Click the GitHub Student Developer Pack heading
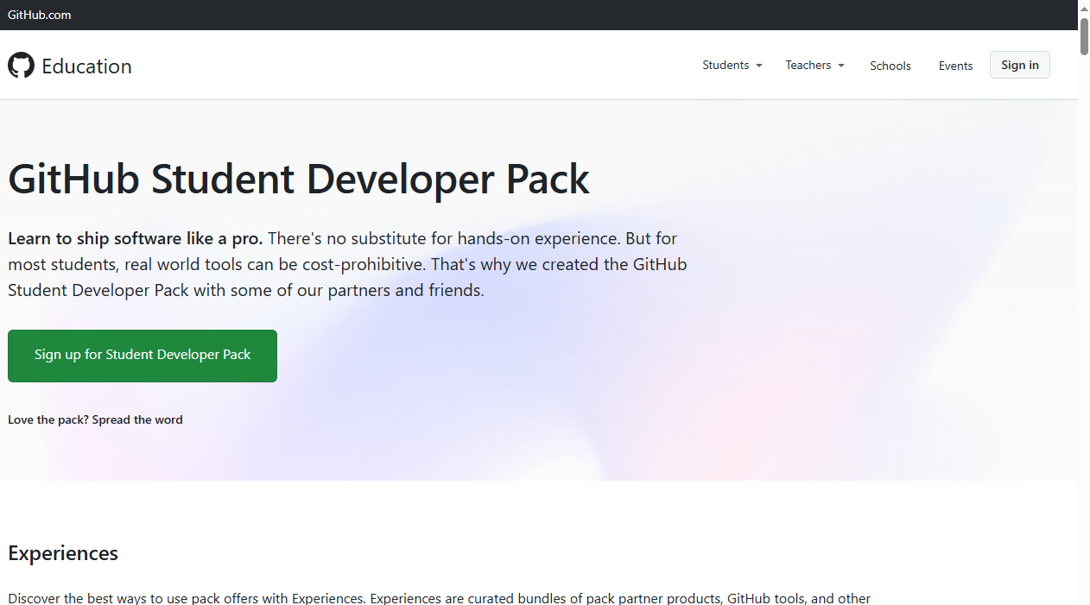This screenshot has width=1090, height=605. point(298,180)
